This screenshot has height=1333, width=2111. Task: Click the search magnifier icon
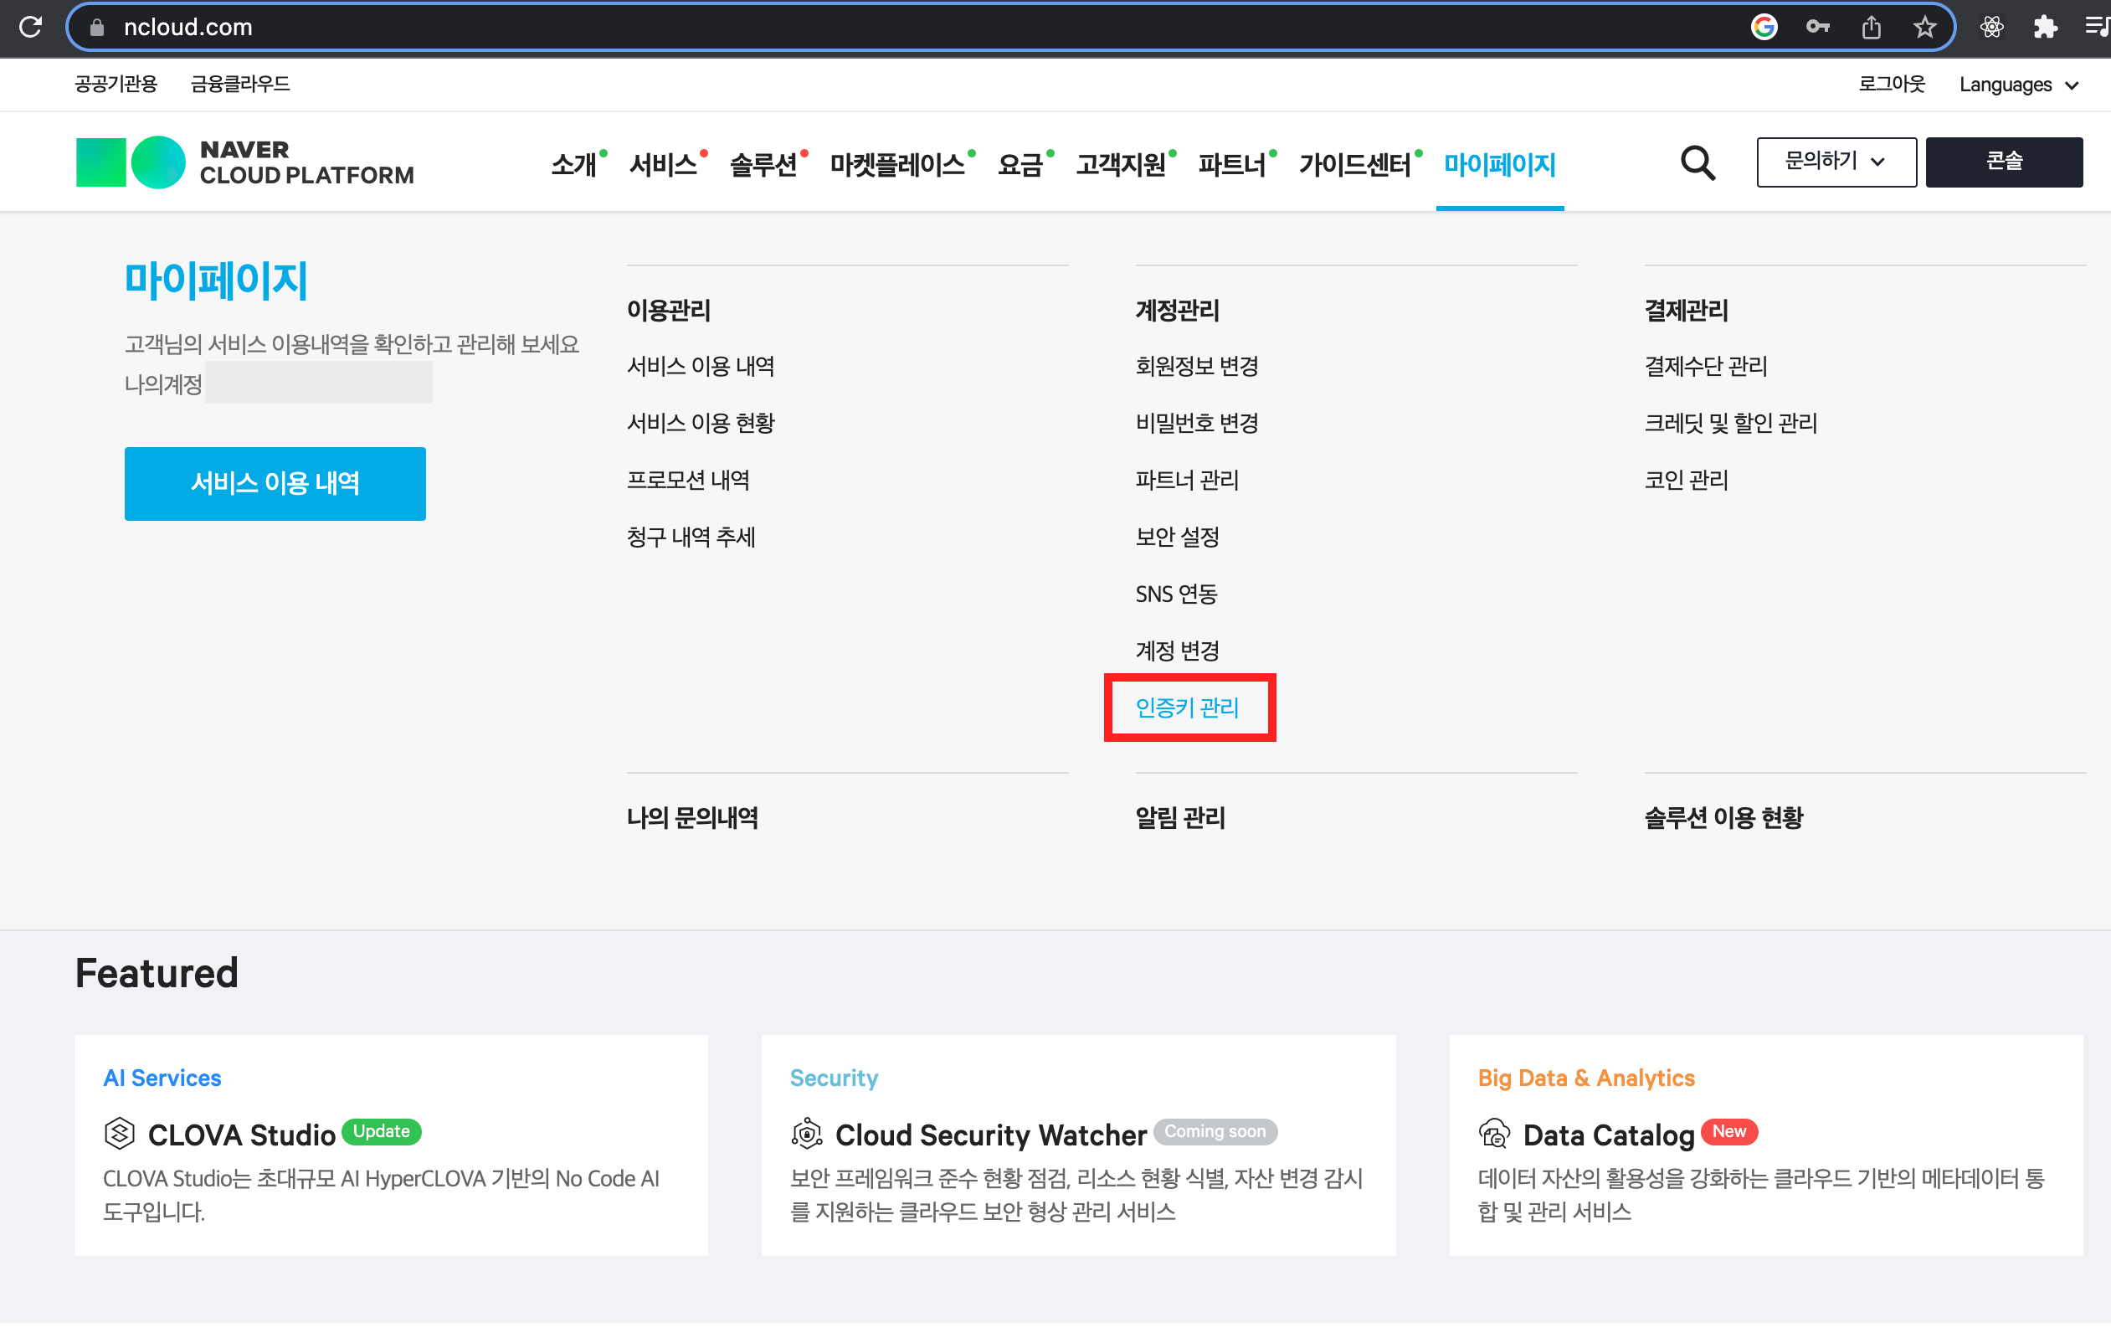coord(1698,163)
